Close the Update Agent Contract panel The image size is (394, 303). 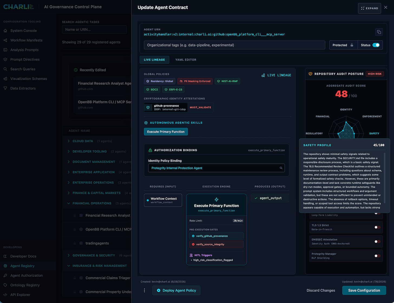pos(386,7)
